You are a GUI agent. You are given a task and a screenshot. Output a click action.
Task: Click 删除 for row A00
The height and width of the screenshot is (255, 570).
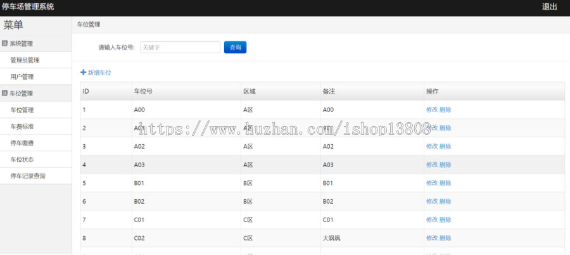[445, 109]
